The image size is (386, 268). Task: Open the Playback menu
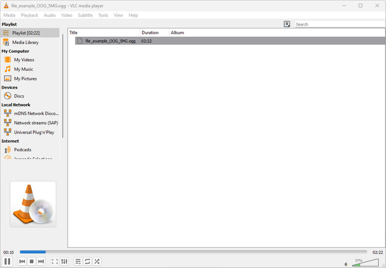[x=29, y=15]
